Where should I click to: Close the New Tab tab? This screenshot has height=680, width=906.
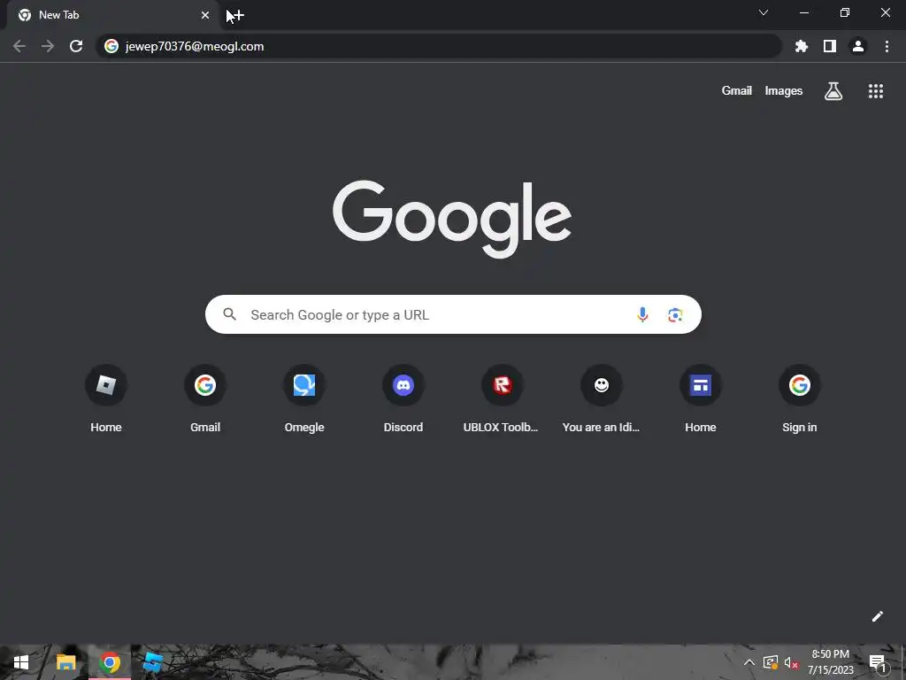[x=205, y=15]
